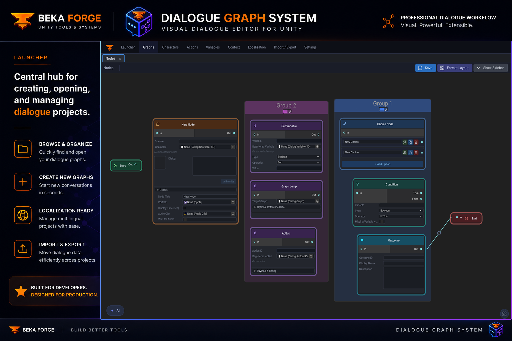Click the edge midpoint handle near the End node
This screenshot has height=341, width=512.
439,233
